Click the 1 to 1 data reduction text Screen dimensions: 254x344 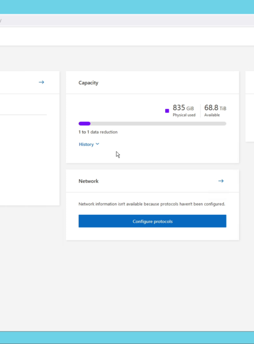coord(98,132)
